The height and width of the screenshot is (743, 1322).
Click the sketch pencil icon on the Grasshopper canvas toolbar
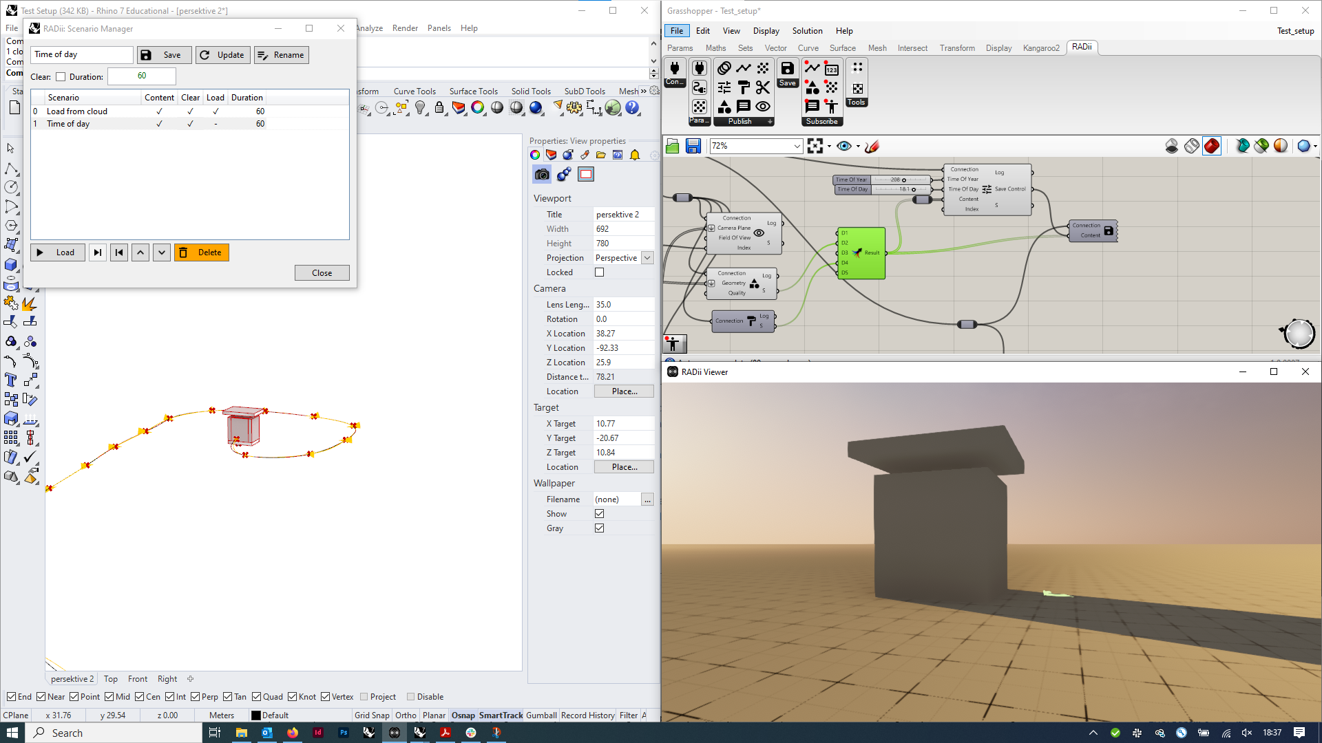[x=872, y=146]
